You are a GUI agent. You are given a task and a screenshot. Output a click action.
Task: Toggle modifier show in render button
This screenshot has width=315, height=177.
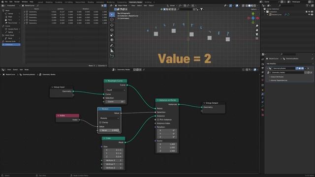(302, 68)
